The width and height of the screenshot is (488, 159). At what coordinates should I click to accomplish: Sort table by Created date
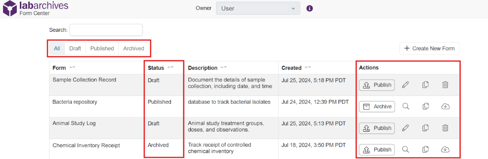(x=308, y=68)
